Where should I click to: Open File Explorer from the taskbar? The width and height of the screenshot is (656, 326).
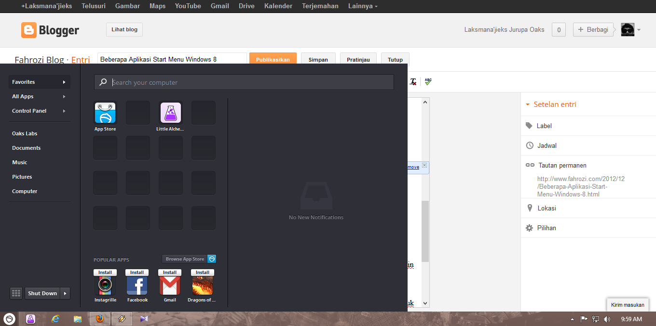(x=77, y=319)
